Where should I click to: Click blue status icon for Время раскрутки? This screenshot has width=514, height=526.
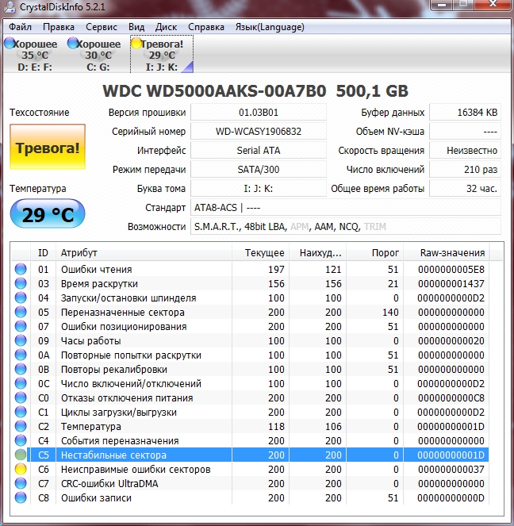(x=21, y=284)
